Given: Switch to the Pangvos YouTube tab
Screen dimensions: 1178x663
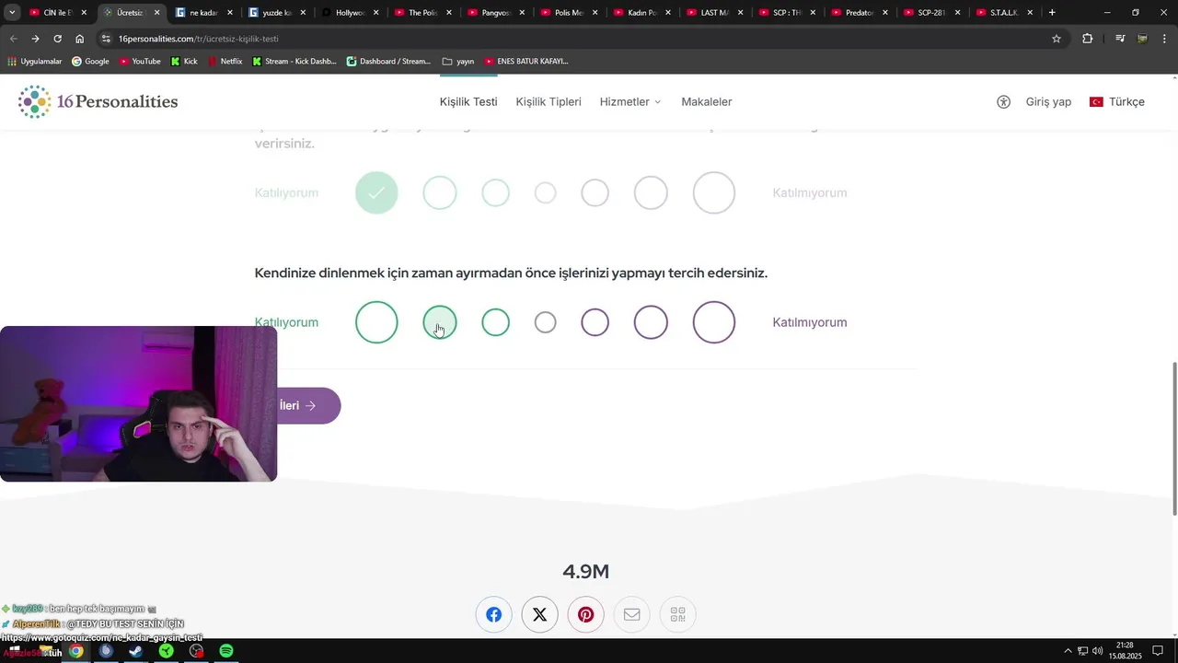Looking at the screenshot, I should [497, 13].
